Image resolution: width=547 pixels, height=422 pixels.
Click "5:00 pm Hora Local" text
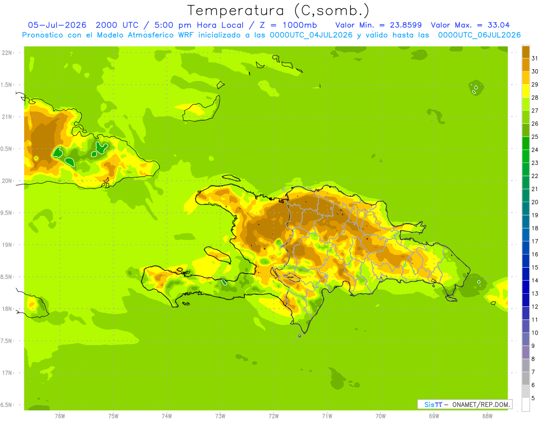(x=199, y=25)
